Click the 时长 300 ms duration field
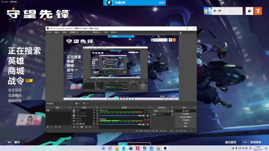This screenshot has height=151, width=269. point(164,114)
